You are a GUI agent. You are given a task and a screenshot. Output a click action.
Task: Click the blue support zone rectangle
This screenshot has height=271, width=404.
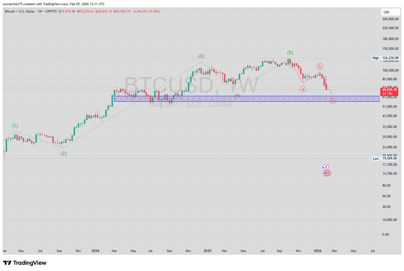click(247, 99)
